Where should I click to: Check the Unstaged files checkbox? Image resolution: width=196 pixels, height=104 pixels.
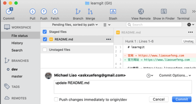pyautogui.click(x=45, y=50)
